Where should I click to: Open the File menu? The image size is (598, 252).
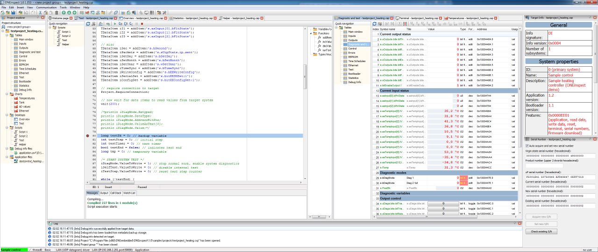point(4,7)
